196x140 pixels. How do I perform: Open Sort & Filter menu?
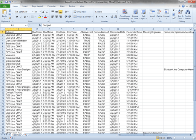point(181,14)
